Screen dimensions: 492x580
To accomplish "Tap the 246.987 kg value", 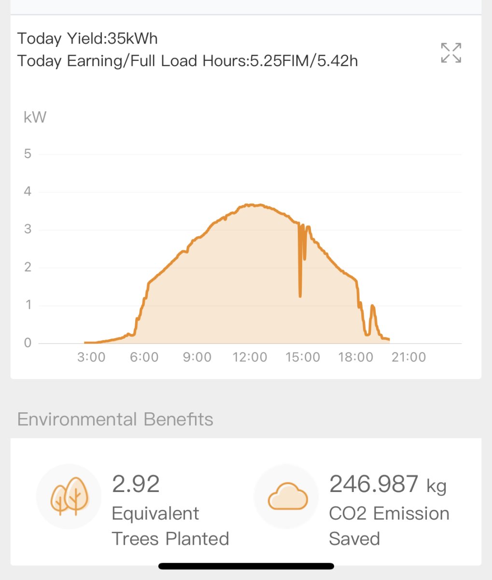I will click(x=388, y=484).
